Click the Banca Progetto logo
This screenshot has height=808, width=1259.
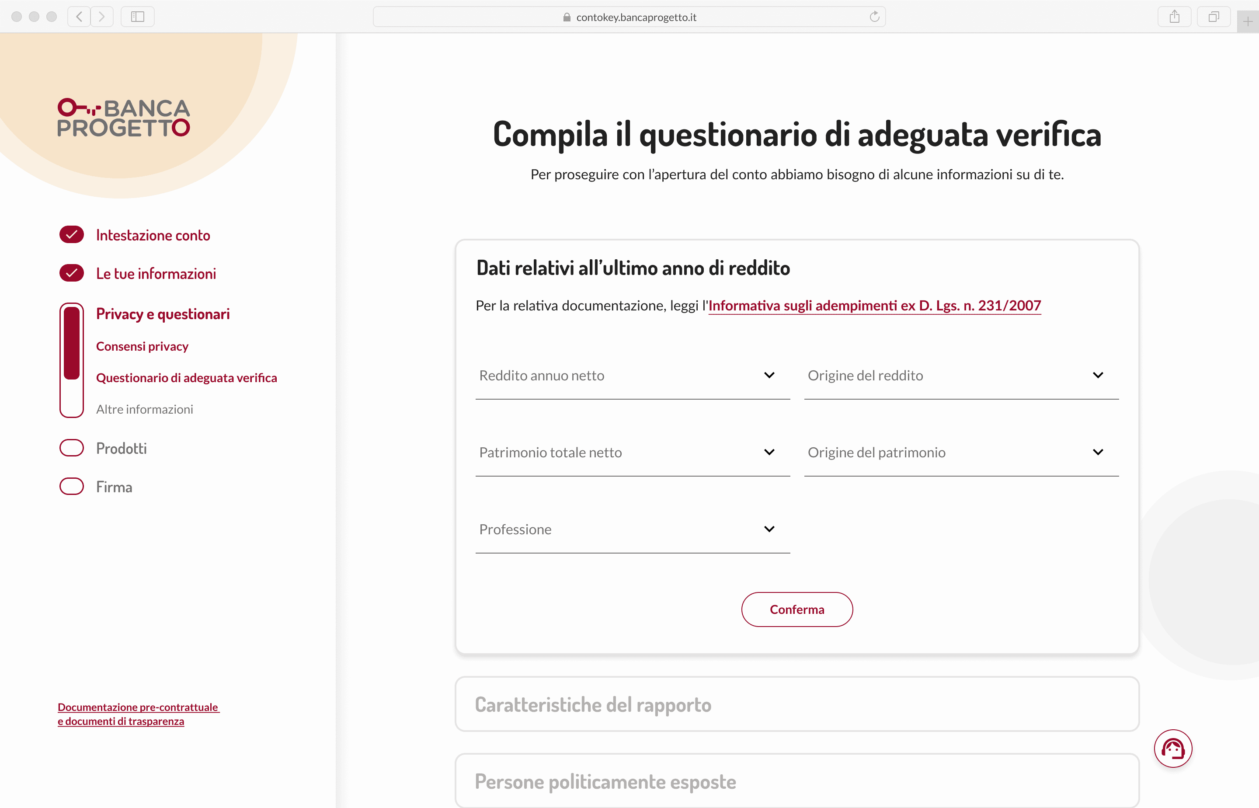point(124,118)
